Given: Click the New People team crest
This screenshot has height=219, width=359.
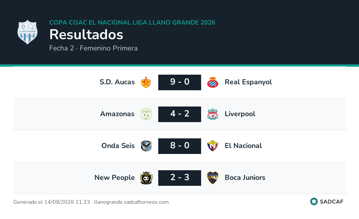Looking at the screenshot, I should click(146, 178).
